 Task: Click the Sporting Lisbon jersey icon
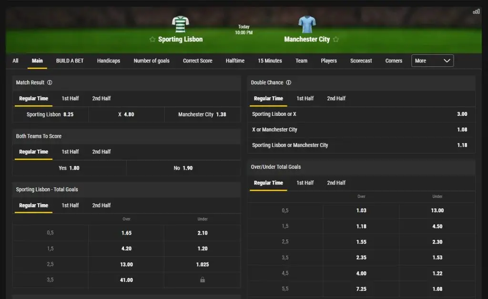point(181,24)
